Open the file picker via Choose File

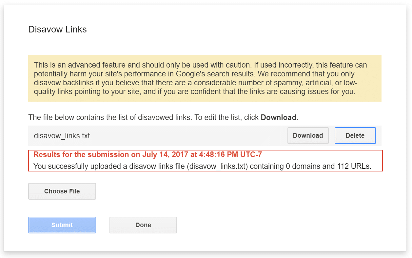62,191
